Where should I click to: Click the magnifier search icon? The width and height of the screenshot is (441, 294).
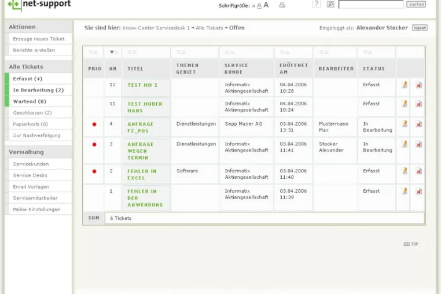(x=330, y=4)
